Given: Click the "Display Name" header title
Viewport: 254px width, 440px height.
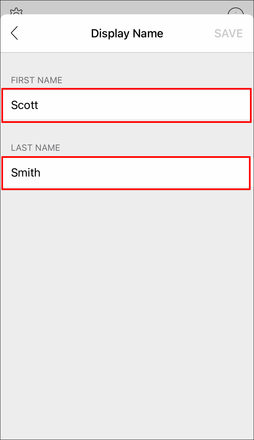Looking at the screenshot, I should click(x=127, y=33).
